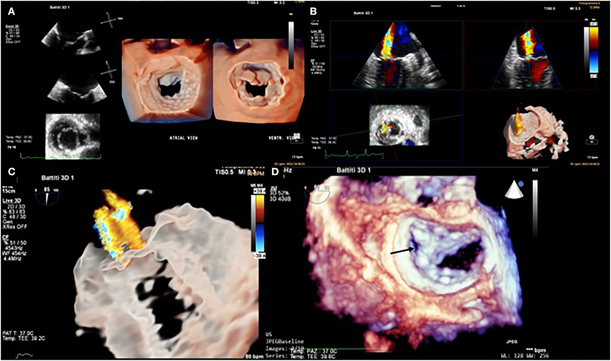Select the short-axis color Doppler view in panel B
The width and height of the screenshot is (611, 361).
pyautogui.click(x=399, y=125)
